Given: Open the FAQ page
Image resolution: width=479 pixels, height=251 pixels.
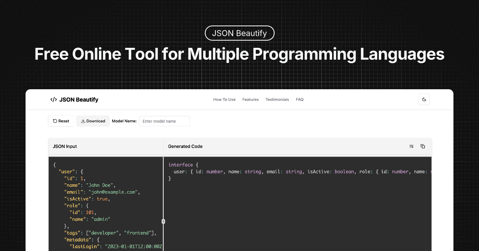Looking at the screenshot, I should [x=299, y=100].
